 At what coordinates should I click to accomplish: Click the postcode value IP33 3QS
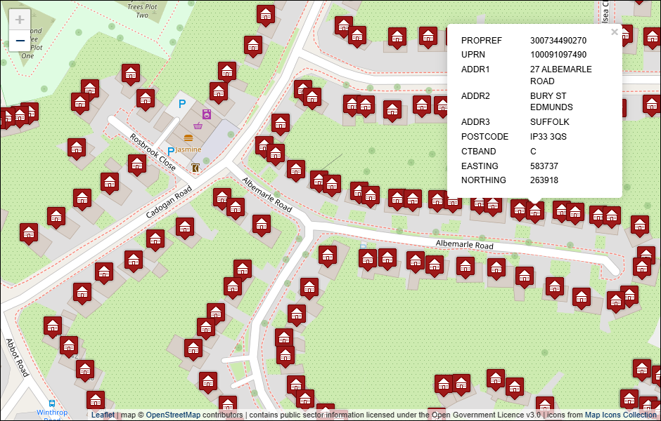click(x=548, y=137)
